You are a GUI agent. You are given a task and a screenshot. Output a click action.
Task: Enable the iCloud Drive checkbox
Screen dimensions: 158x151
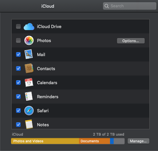coord(18,26)
